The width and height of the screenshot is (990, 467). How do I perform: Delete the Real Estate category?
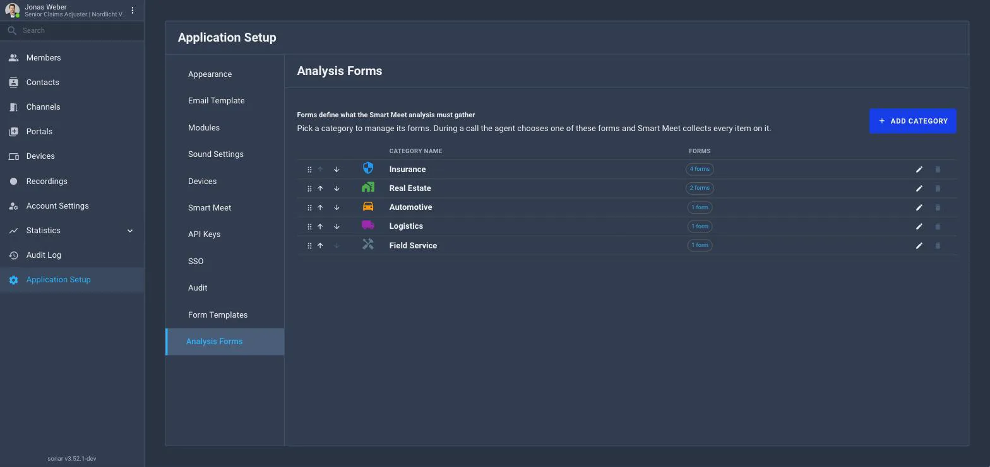938,188
